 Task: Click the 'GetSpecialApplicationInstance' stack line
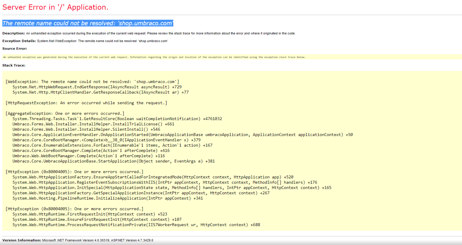[x=141, y=193]
